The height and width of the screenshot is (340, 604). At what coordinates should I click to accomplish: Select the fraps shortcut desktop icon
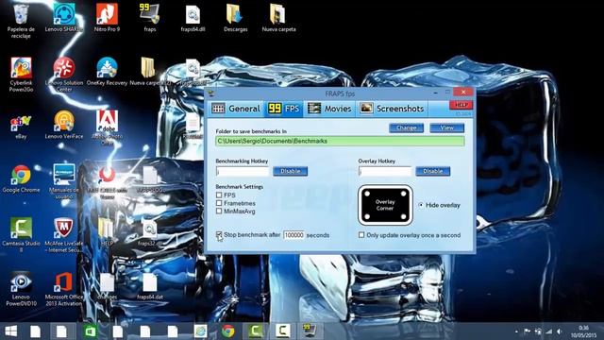click(x=149, y=17)
